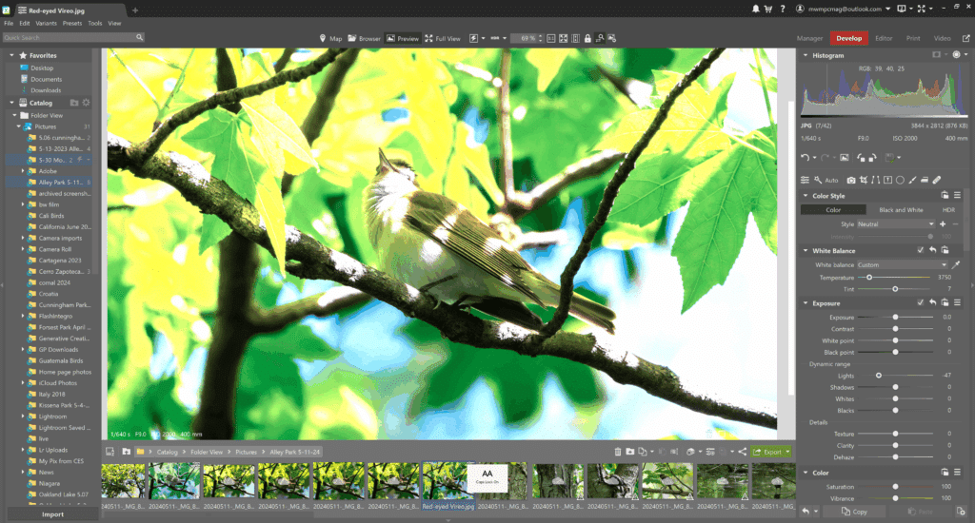This screenshot has height=523, width=975.
Task: Pick the white balance eyedropper
Action: coord(956,265)
